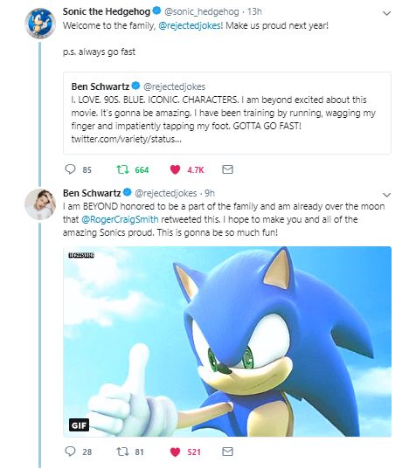Reply to Ben Schwartz's tweet
The height and width of the screenshot is (469, 416).
(x=70, y=452)
